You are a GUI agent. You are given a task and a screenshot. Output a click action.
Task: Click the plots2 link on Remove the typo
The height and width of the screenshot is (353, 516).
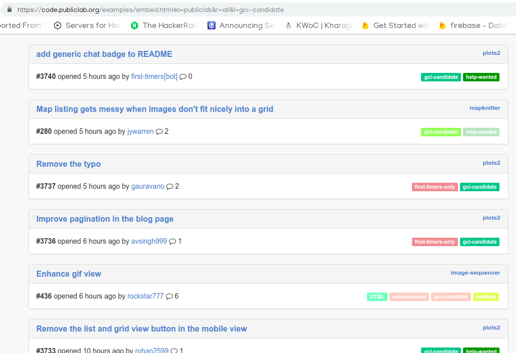(x=491, y=163)
